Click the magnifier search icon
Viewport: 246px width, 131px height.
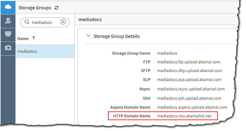(x=27, y=22)
